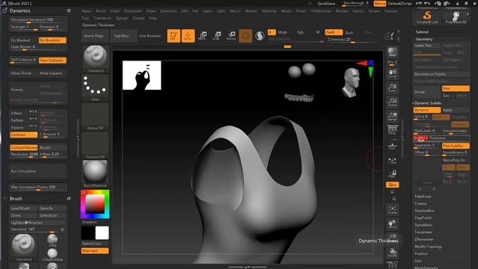Click Load Brush button

click(x=23, y=208)
